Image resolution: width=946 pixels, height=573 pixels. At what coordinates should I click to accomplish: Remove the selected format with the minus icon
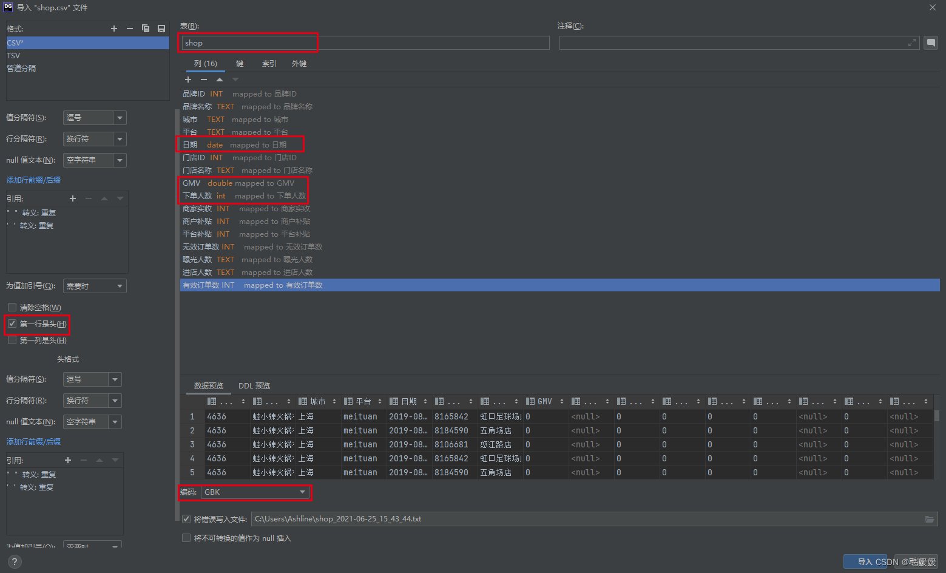(x=129, y=29)
